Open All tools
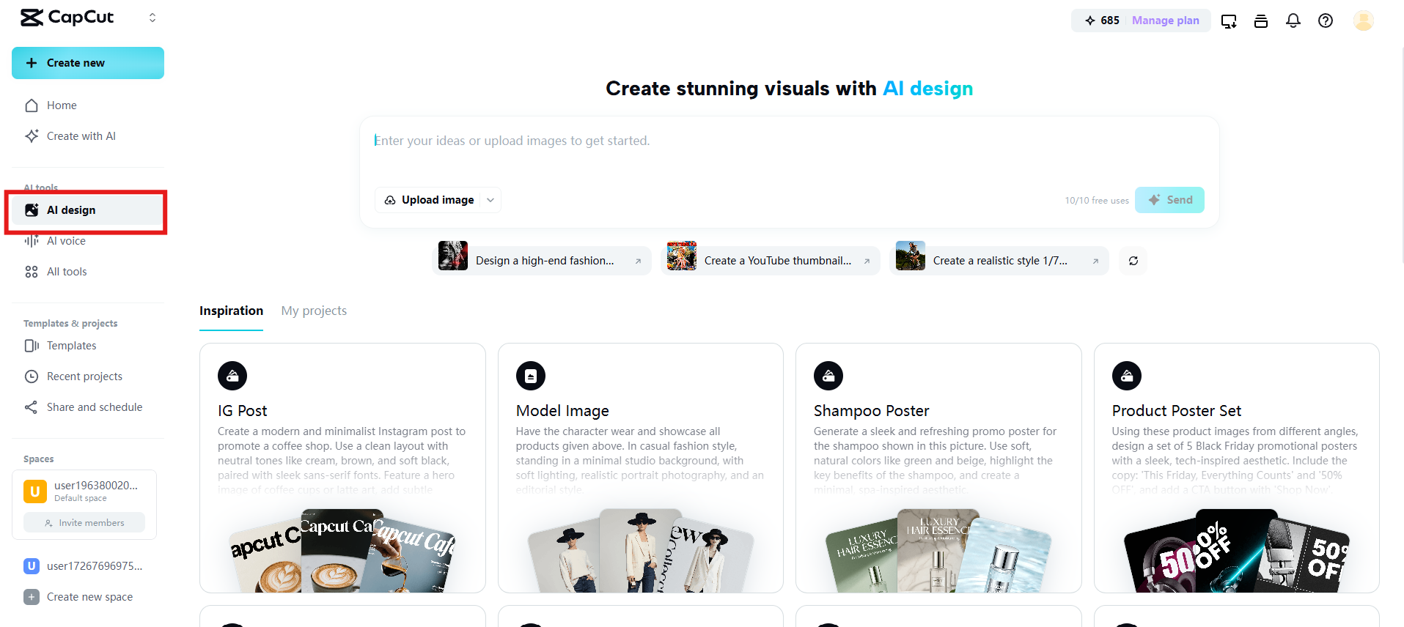Screen dimensions: 1404x627 tap(88, 272)
